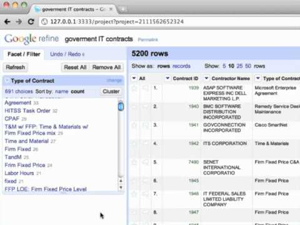Click scroll-down arrow in facet list
Screen dimensions: 300x225
(121, 187)
